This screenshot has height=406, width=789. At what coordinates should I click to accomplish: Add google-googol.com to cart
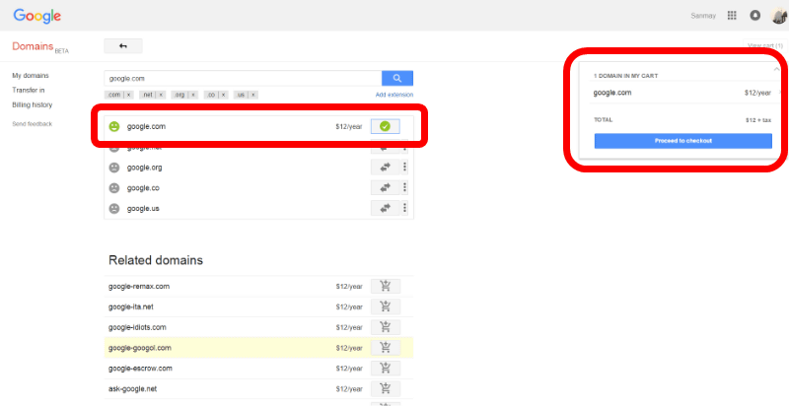click(386, 348)
